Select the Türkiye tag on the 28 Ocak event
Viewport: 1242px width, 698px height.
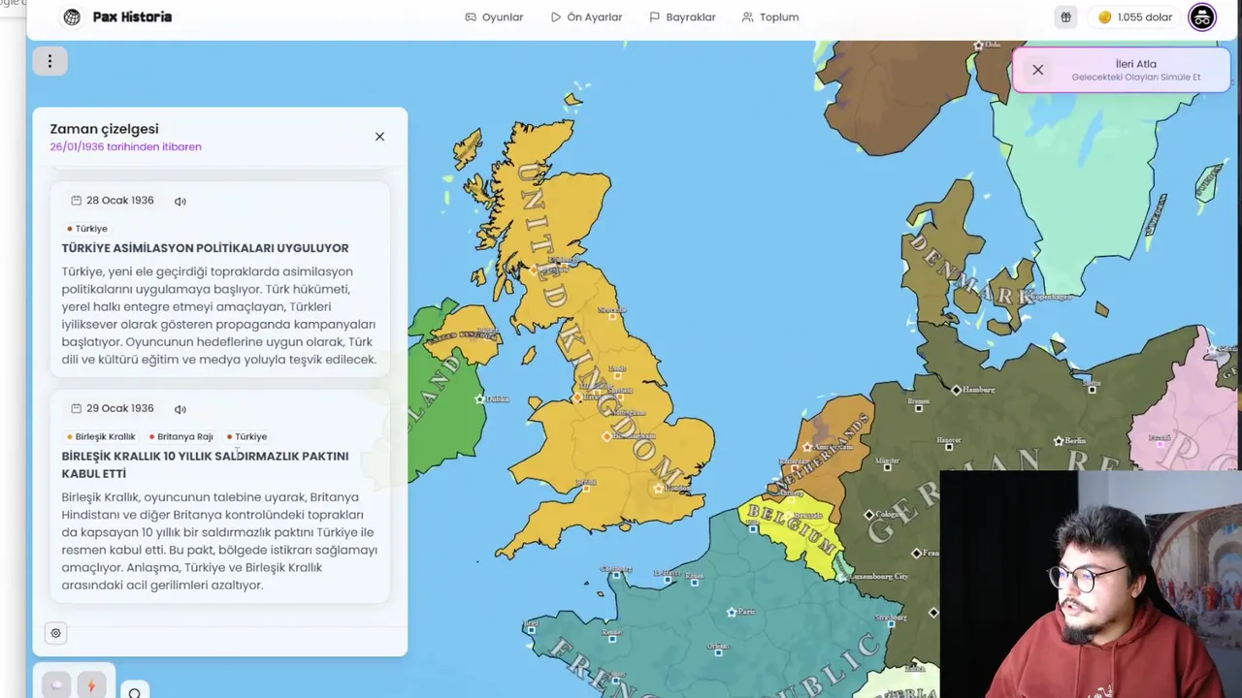pos(87,229)
